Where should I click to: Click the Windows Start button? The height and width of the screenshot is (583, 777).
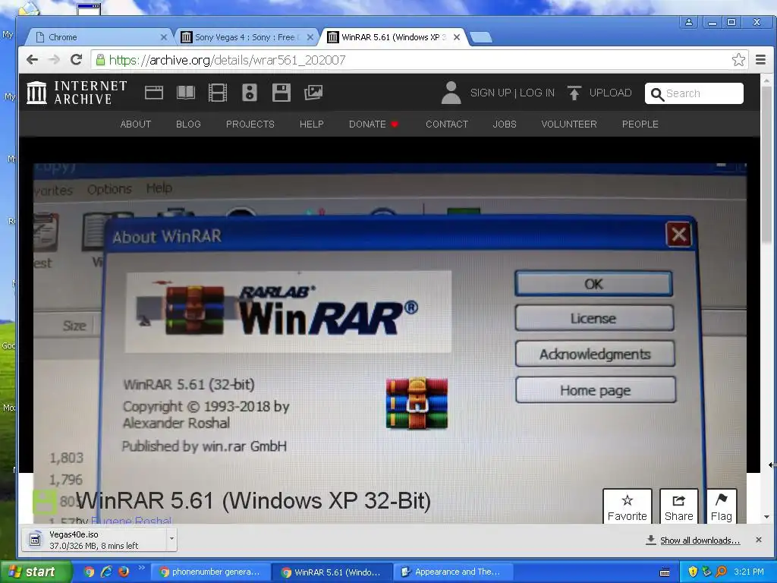36,572
